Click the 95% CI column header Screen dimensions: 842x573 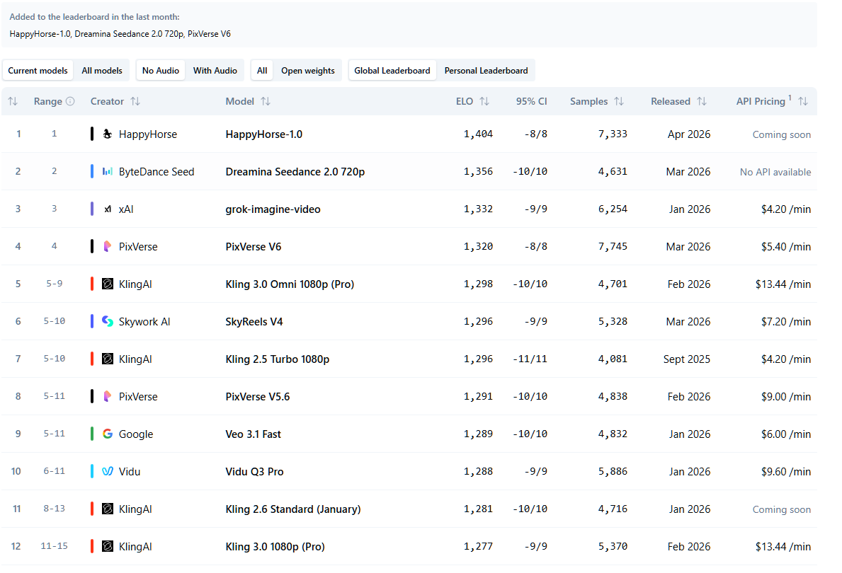[531, 101]
